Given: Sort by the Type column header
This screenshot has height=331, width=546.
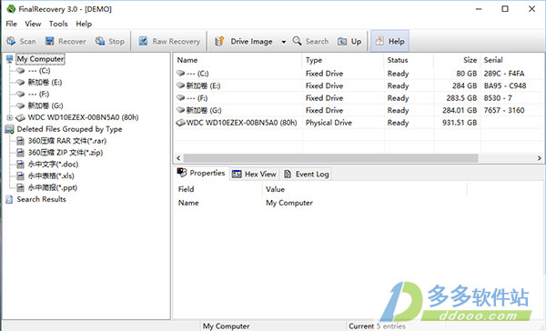Looking at the screenshot, I should 343,60.
